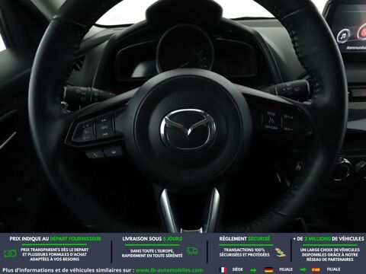Click the round instrument gauge behind the wheel
Viewport: 366px width, 274px height.
pos(185,49)
